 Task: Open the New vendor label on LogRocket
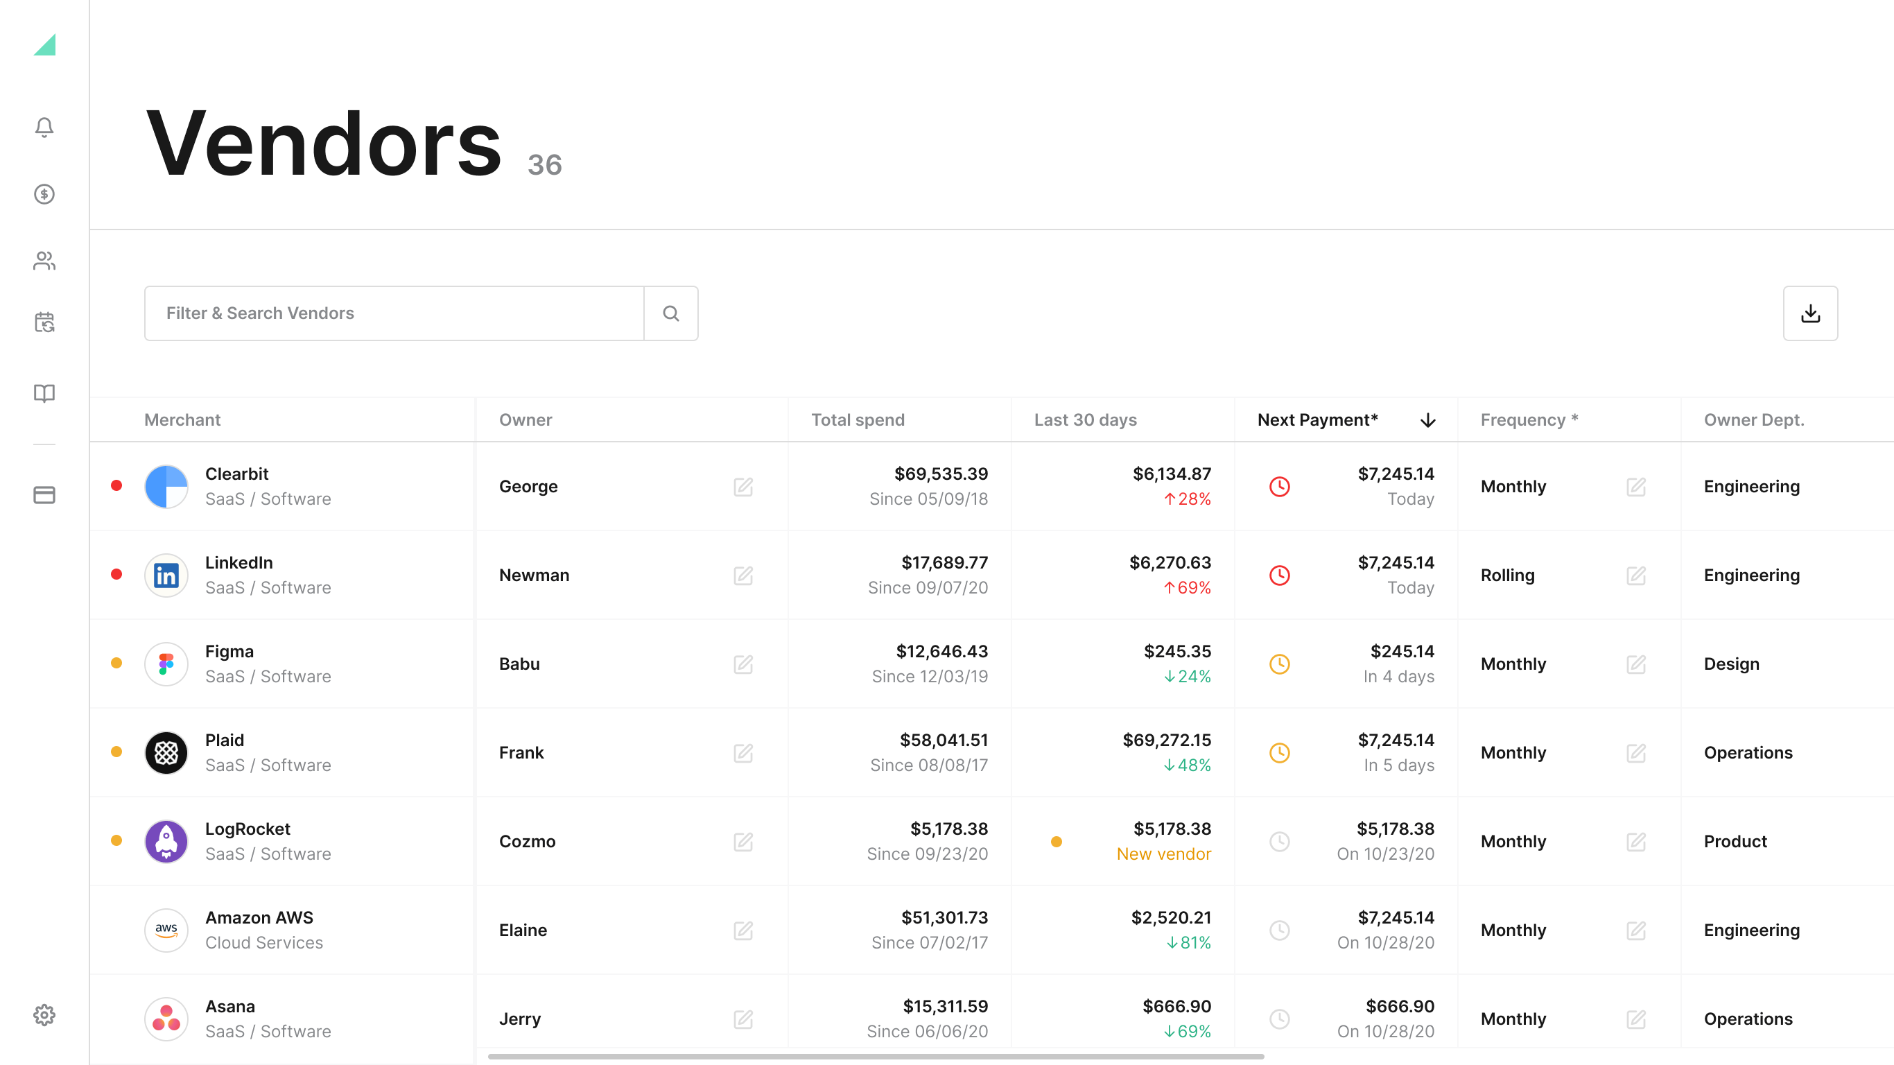tap(1163, 854)
